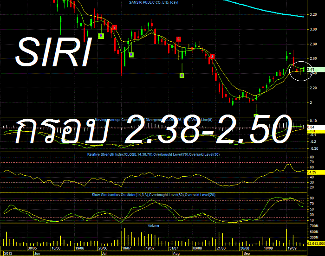Click the 2.20 price axis label
Image resolution: width=325 pixels, height=256 pixels.
(313, 88)
